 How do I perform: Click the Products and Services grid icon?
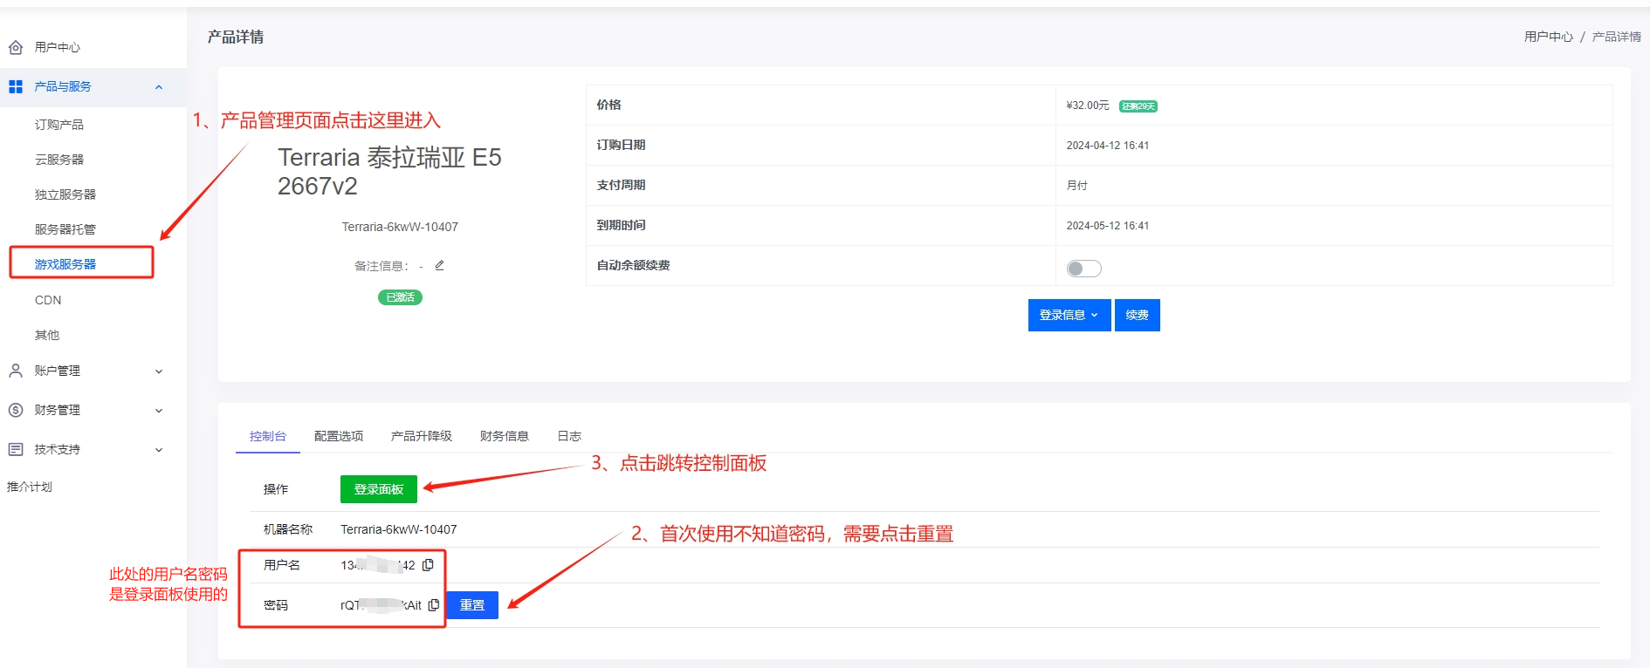tap(16, 86)
